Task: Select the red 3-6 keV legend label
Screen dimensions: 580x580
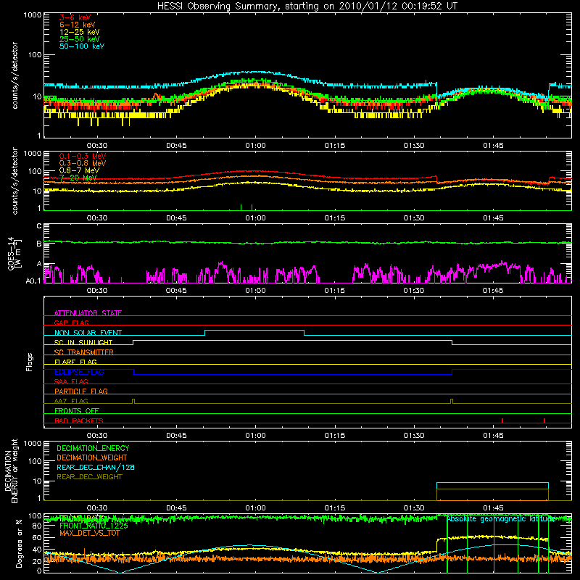Action: [x=75, y=17]
